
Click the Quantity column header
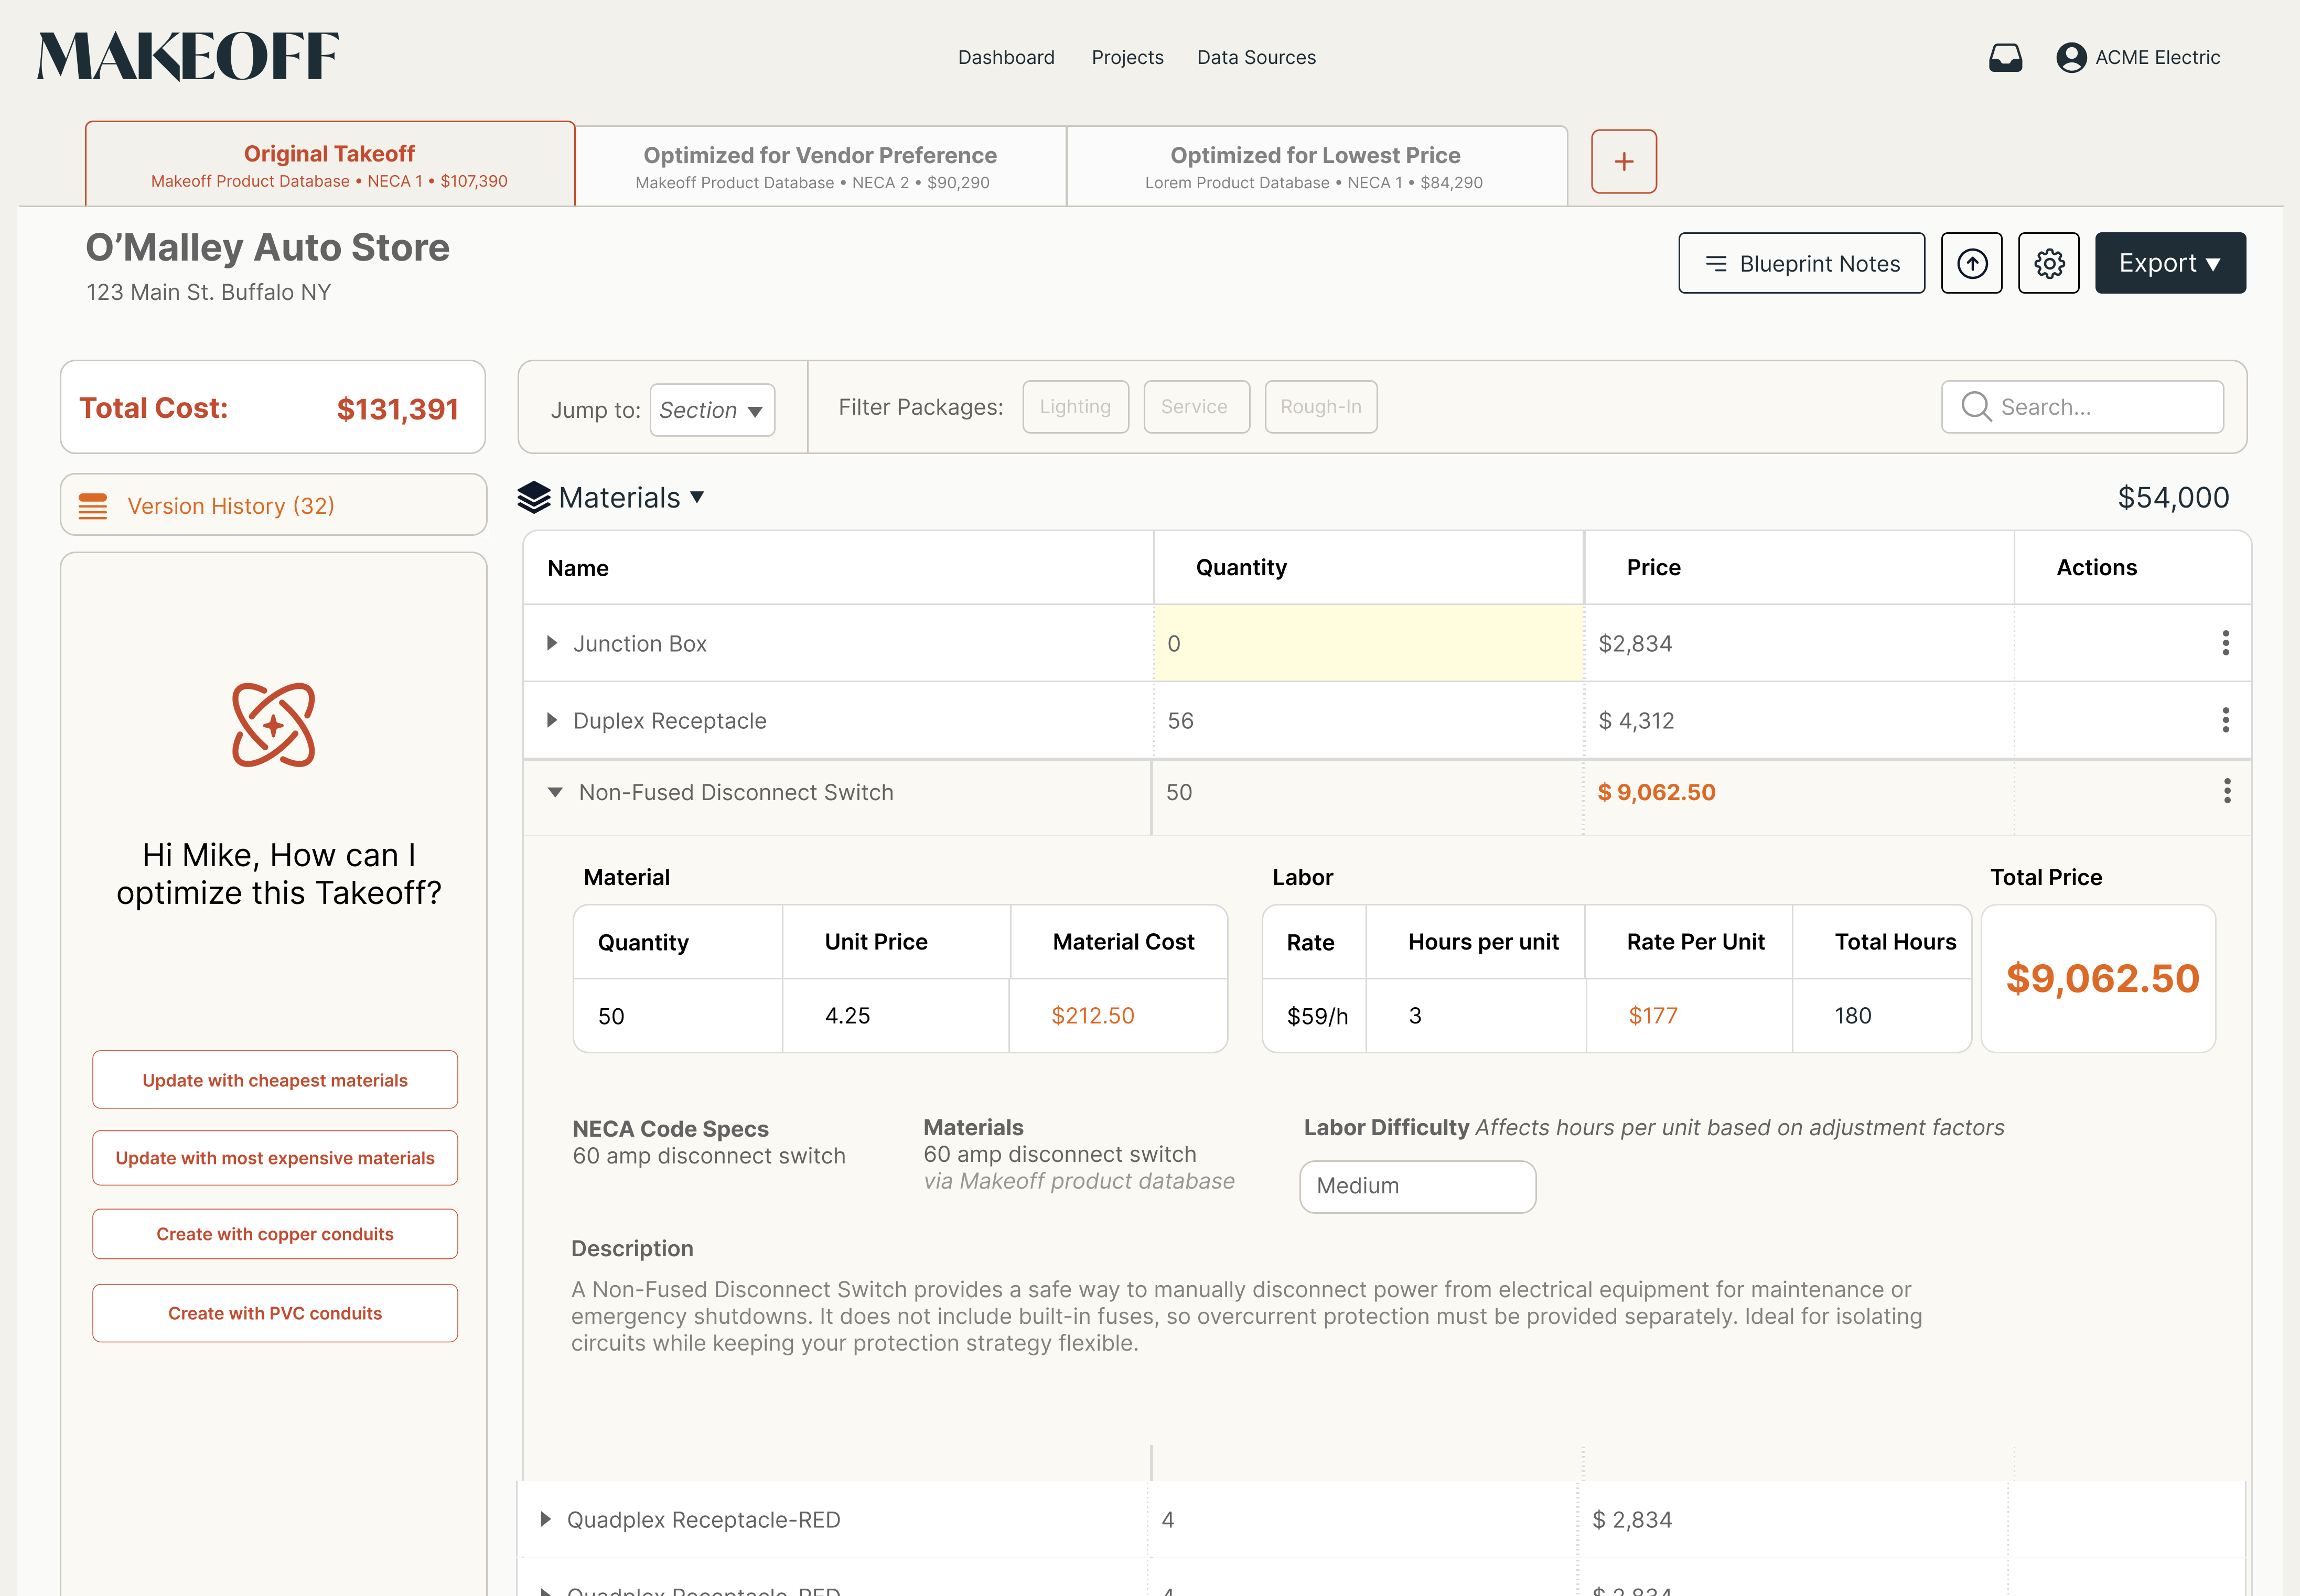tap(1241, 567)
